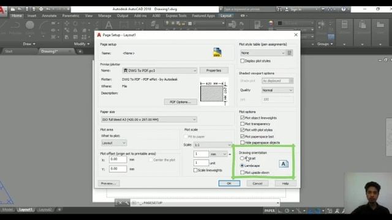Select the Arc tool in Draw panel
This screenshot has width=392, height=220.
(44, 25)
